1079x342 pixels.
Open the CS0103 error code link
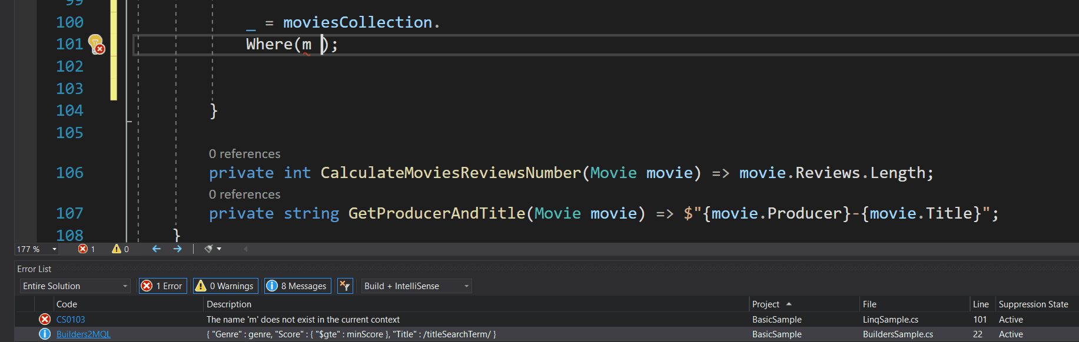(x=71, y=320)
